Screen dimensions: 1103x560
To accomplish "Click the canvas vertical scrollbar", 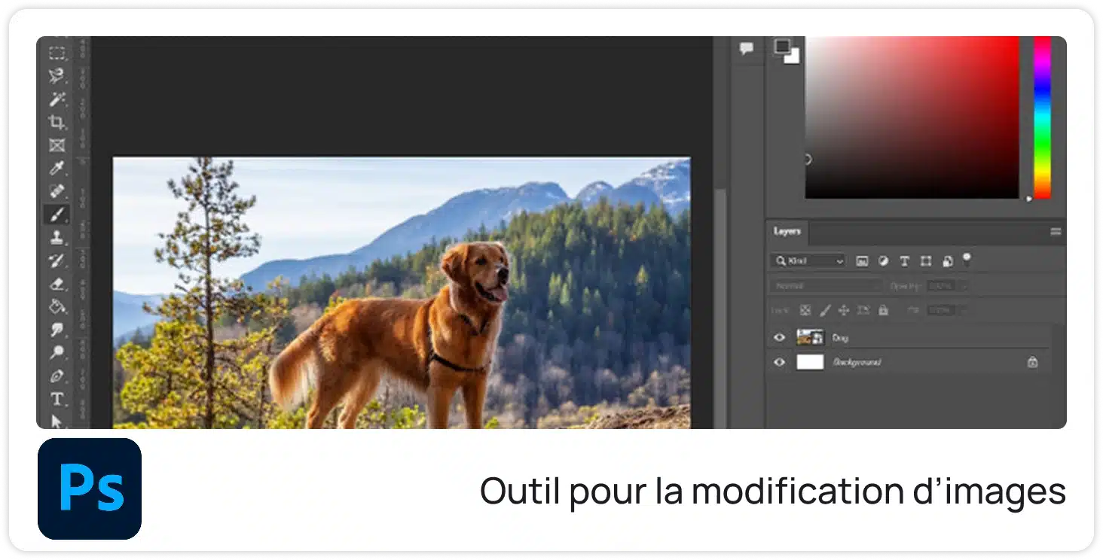I will [x=720, y=309].
